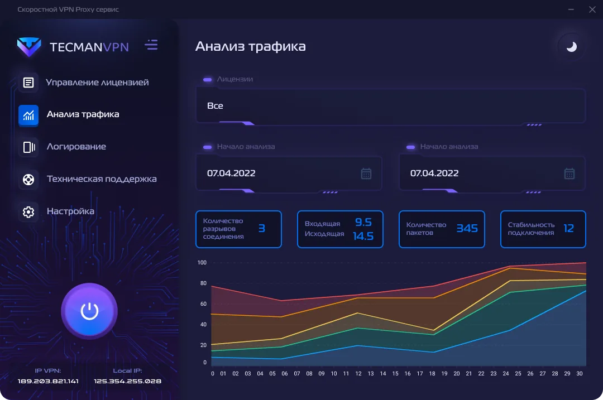This screenshot has width=603, height=400.
Task: Click the traffic analysis chart icon
Action: coord(28,114)
